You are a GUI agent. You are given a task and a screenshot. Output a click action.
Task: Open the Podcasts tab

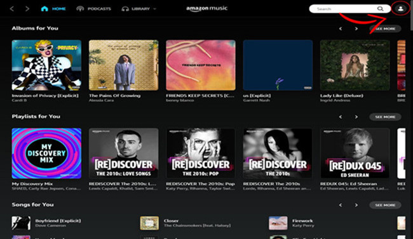94,9
